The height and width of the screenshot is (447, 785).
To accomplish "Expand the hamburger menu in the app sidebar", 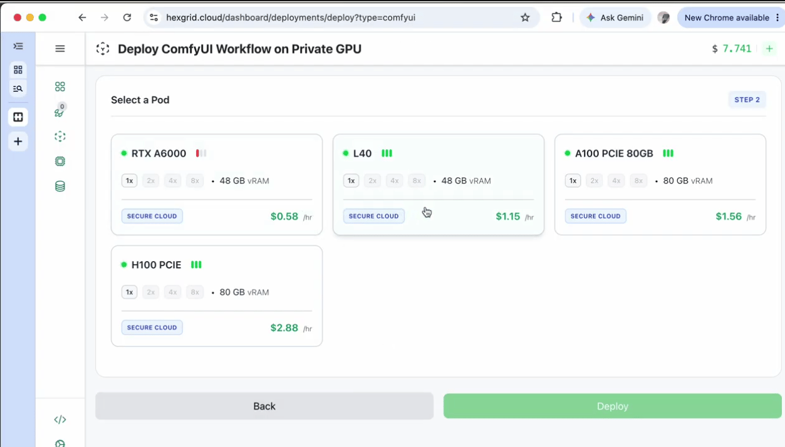I will coord(60,48).
